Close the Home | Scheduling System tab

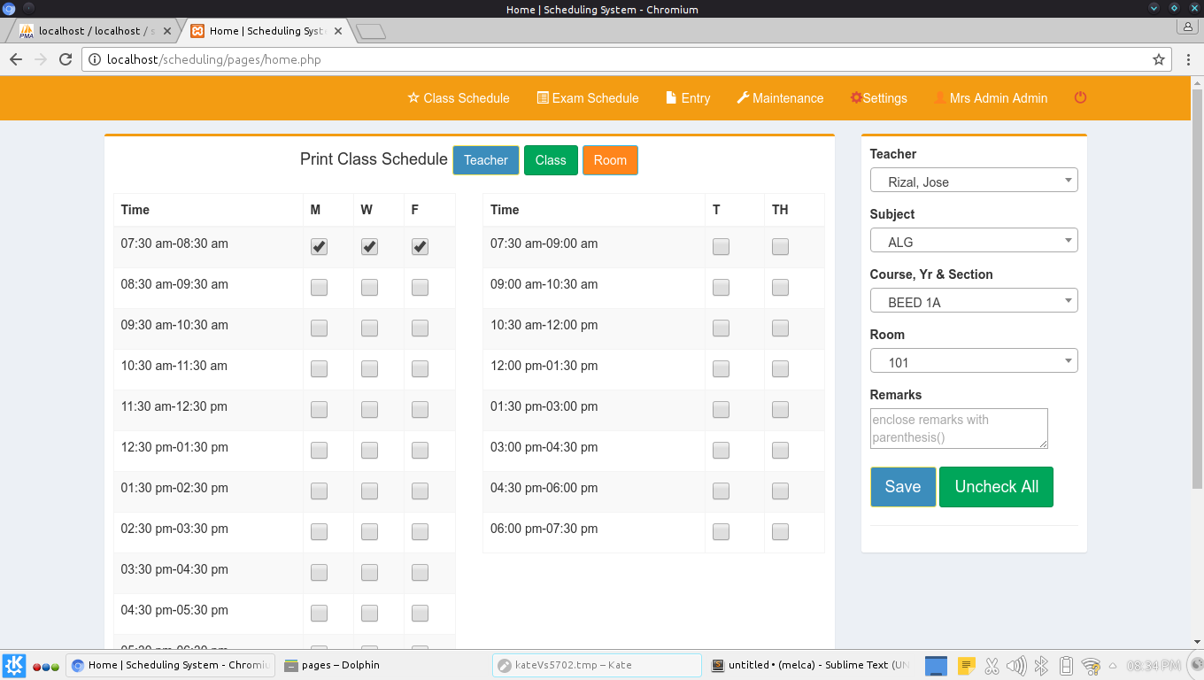(x=337, y=31)
